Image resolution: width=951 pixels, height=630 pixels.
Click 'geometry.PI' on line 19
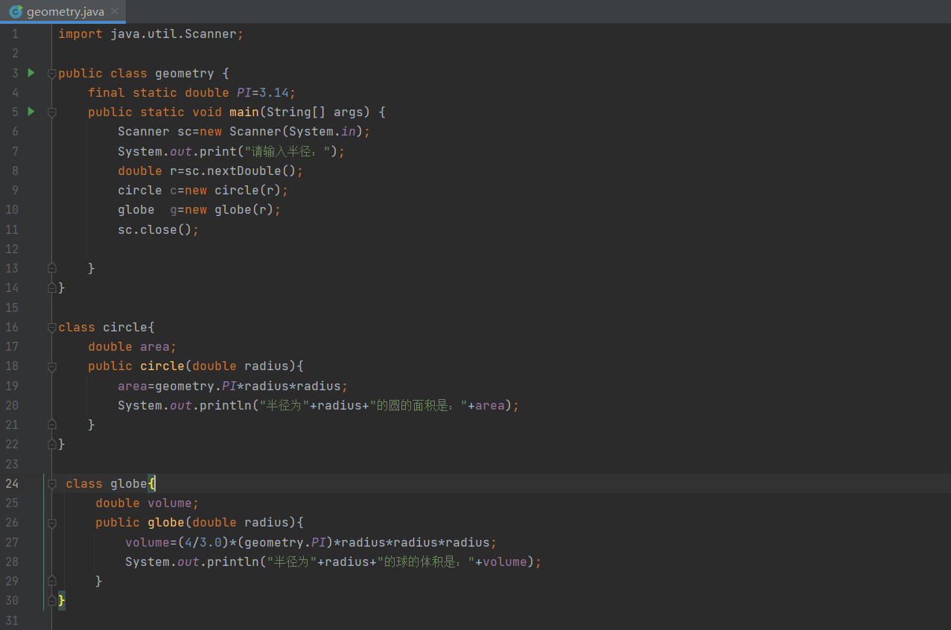point(196,386)
